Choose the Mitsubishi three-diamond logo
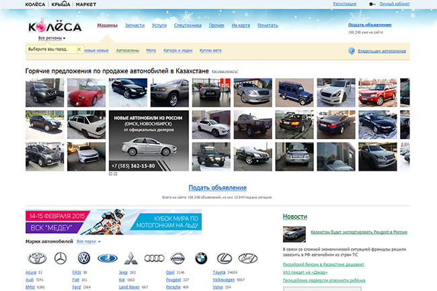 (130, 258)
